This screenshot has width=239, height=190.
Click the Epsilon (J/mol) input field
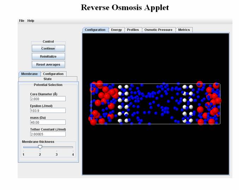click(x=48, y=111)
